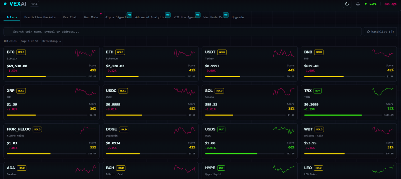This screenshot has width=401, height=179.
Task: Click the LIVE status indicator
Action: [371, 4]
